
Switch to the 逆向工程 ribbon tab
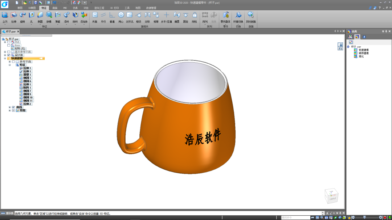pyautogui.click(x=99, y=8)
